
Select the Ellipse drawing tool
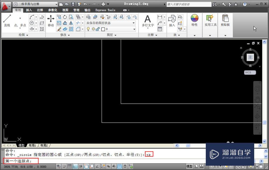pyautogui.click(x=32, y=29)
